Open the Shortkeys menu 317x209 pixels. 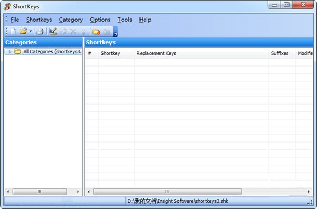click(x=39, y=20)
